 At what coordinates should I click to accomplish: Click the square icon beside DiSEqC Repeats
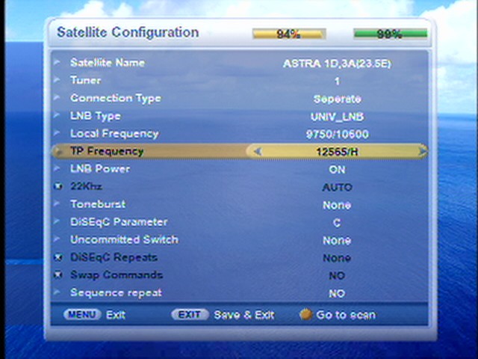pyautogui.click(x=58, y=257)
